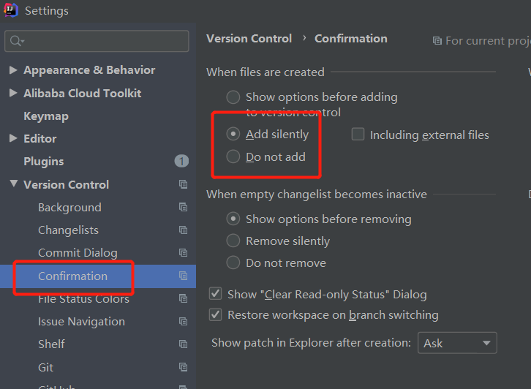Image resolution: width=531 pixels, height=389 pixels.
Task: Open the Git settings page
Action: [x=46, y=367]
